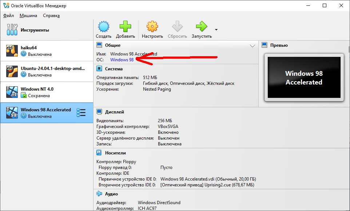This screenshot has height=211, width=350.
Task: Click the haiku64 name text
Action: [29, 47]
